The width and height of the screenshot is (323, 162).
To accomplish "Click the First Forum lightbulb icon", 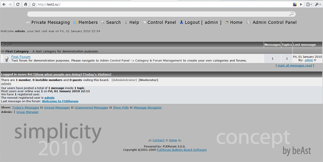I will 7,59.
